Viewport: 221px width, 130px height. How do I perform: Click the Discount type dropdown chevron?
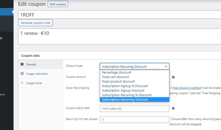166,66
